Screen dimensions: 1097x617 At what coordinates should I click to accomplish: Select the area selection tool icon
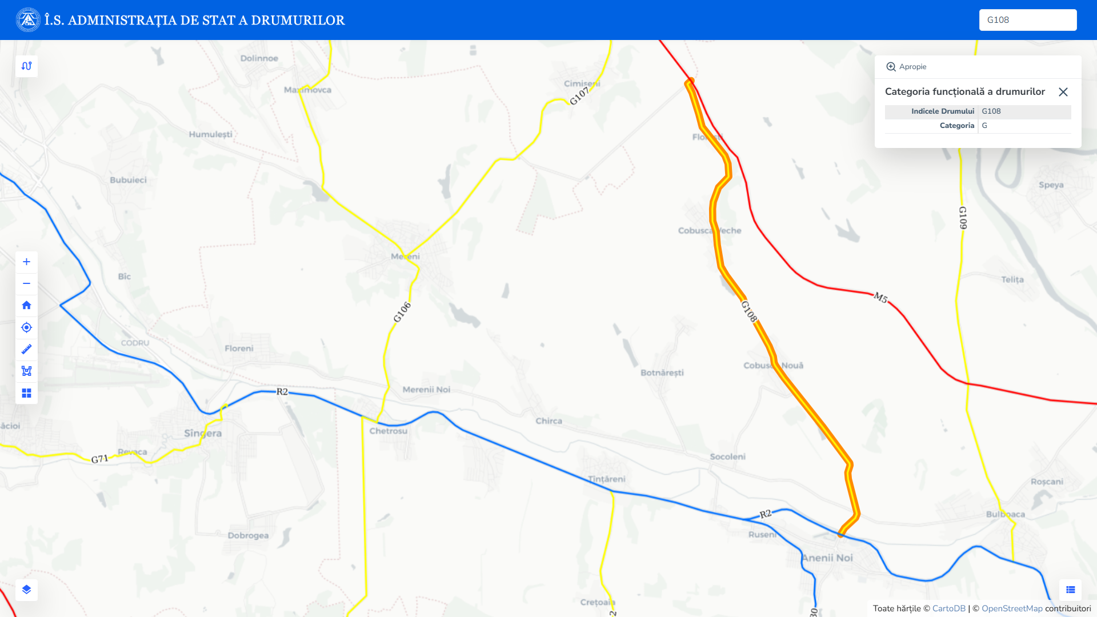pyautogui.click(x=26, y=371)
